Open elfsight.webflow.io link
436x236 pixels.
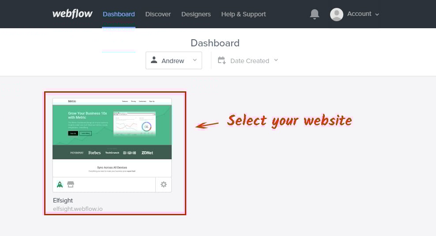click(78, 209)
